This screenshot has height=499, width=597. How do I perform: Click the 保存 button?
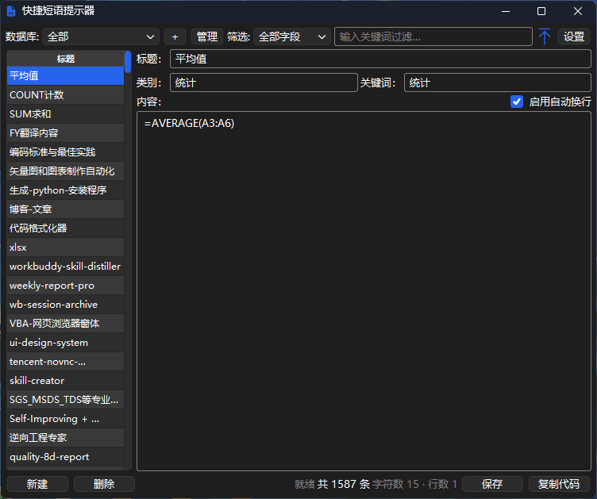pos(492,484)
